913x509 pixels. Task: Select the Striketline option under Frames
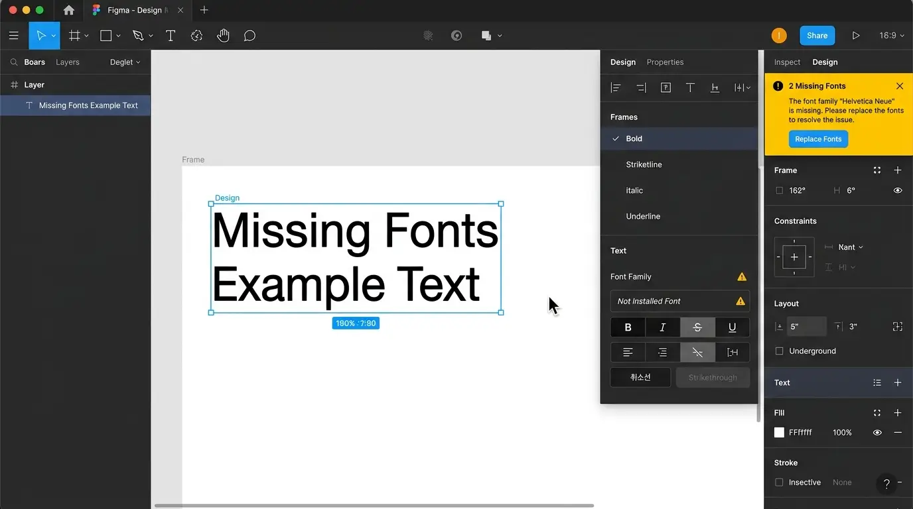pos(679,164)
